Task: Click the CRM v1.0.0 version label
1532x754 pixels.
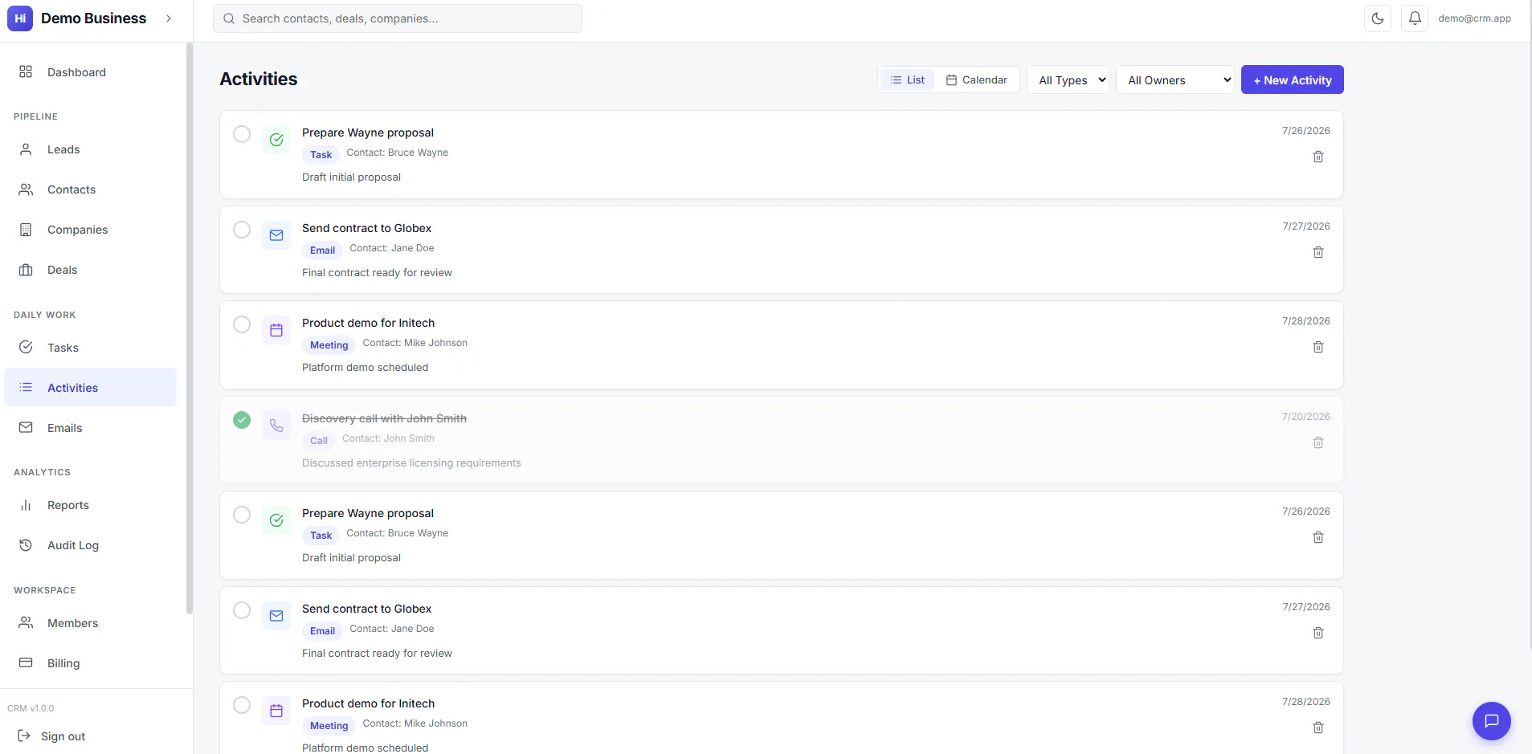Action: coord(31,708)
